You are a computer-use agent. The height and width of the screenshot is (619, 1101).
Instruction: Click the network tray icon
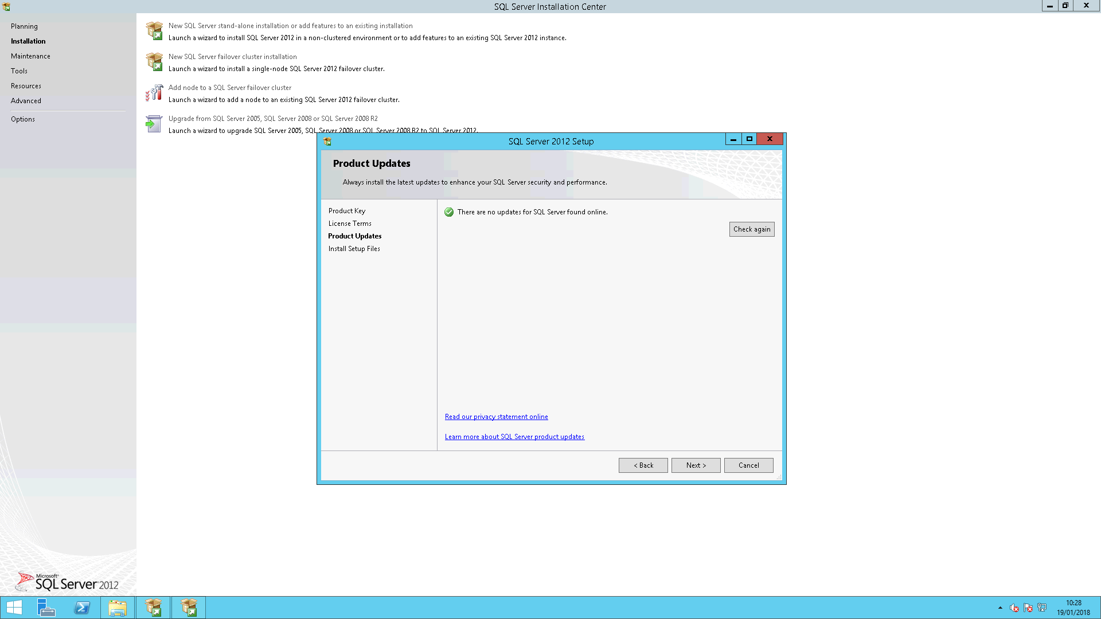pos(1042,608)
